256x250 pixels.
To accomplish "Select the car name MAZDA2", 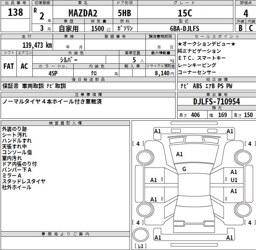I will [83, 13].
